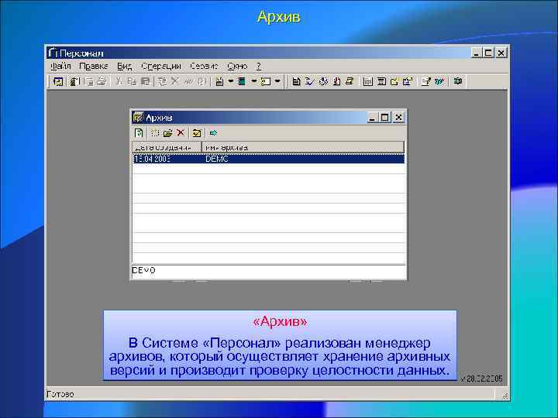Close the Персонал main window

click(501, 53)
